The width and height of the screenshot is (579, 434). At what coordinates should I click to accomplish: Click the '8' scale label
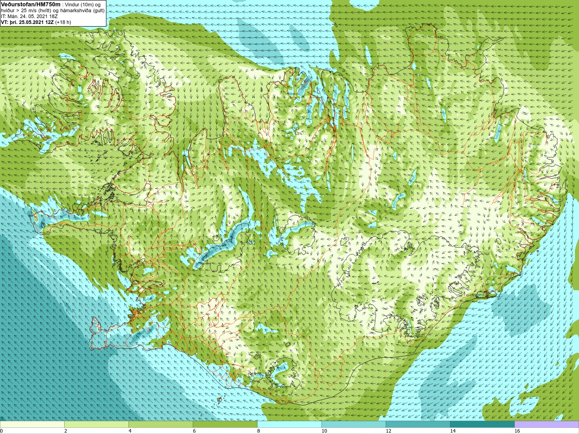point(258,431)
